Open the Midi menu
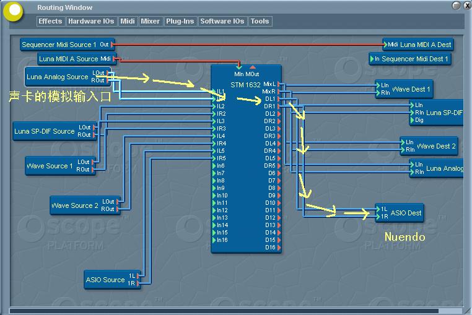Viewport: 472px width, 315px height. pyautogui.click(x=128, y=21)
